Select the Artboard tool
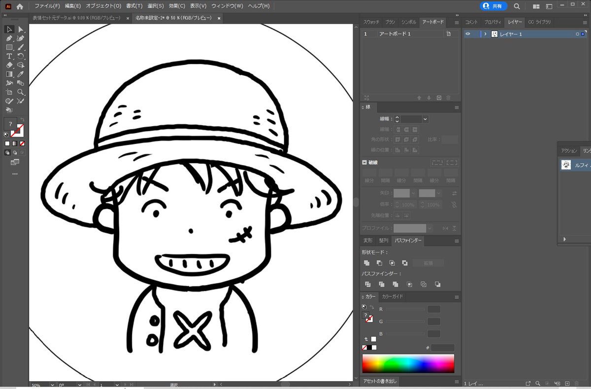Viewport: 591px width, 389px height. (x=9, y=92)
